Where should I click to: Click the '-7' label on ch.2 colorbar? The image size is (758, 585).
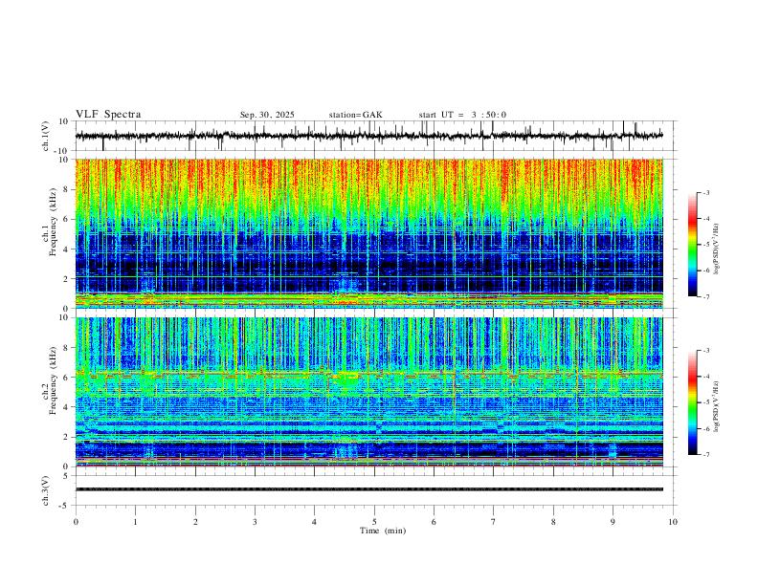click(705, 455)
